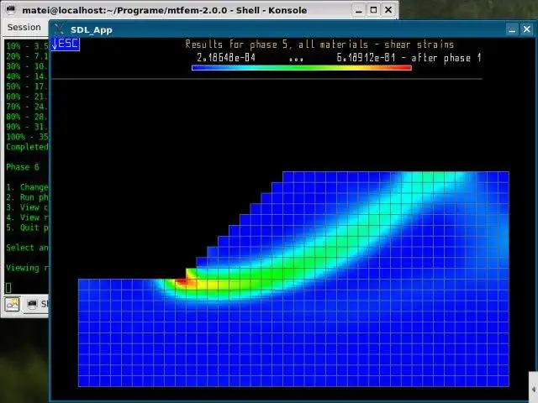Click the 'Select' prompt line in Konsole
This screenshot has height=403, width=538.
coord(27,248)
